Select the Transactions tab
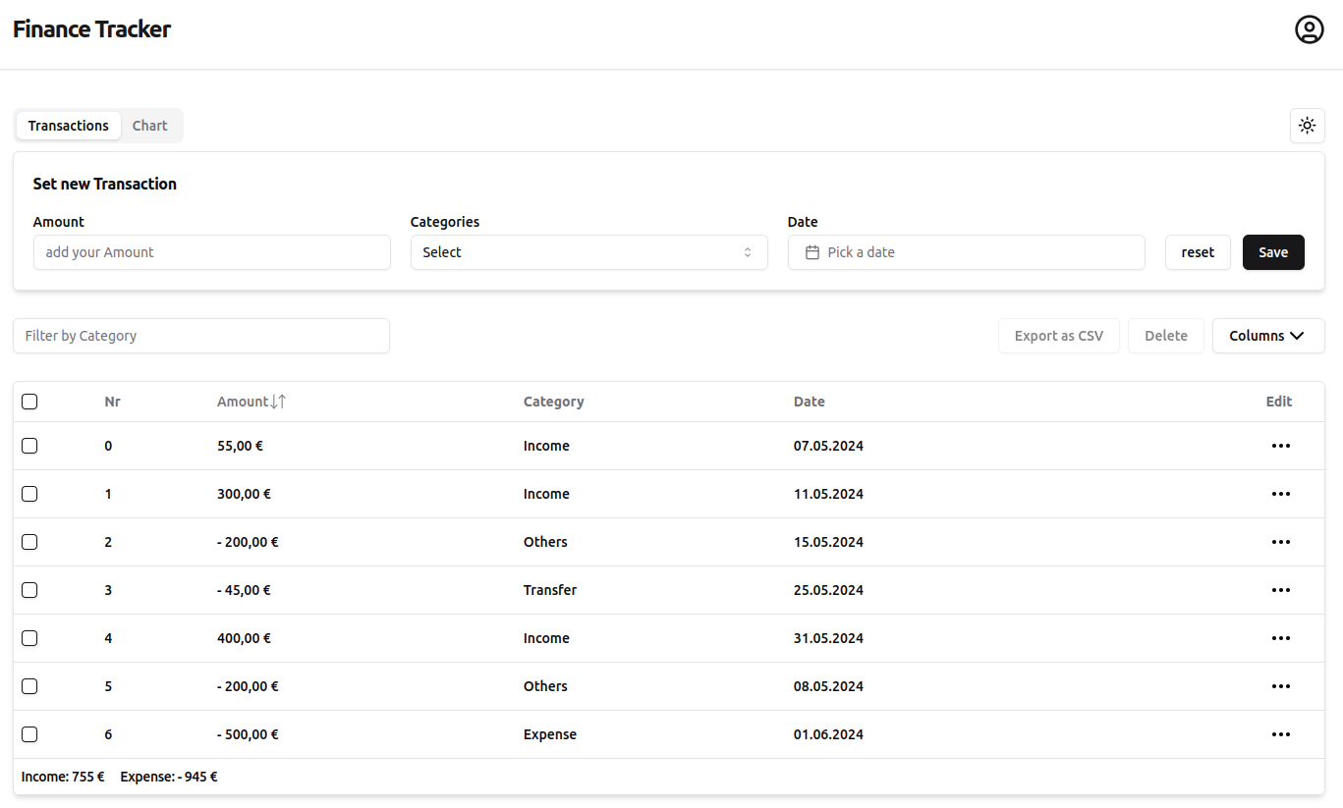Image resolution: width=1343 pixels, height=808 pixels. (69, 126)
